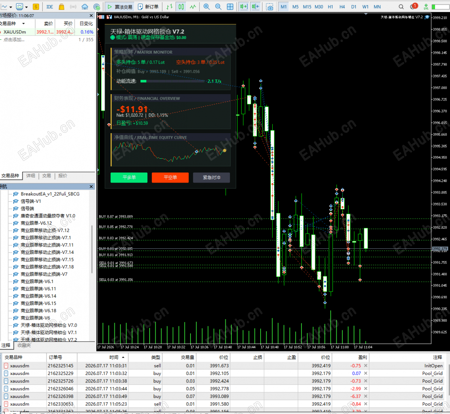Select candlestick chart display icon
This screenshot has width=450, height=414.
click(181, 7)
